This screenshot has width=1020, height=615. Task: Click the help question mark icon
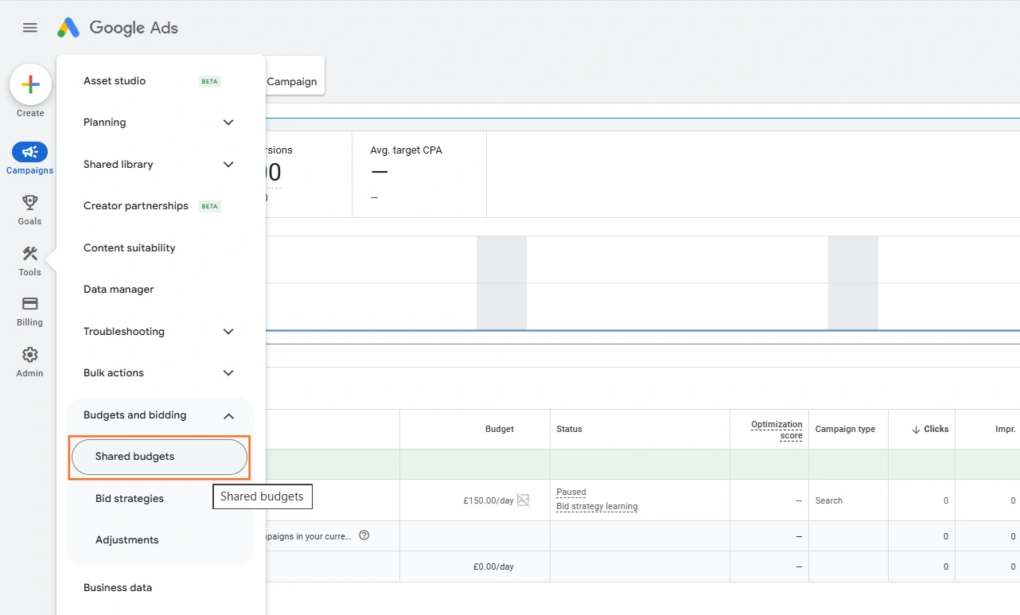coord(364,535)
